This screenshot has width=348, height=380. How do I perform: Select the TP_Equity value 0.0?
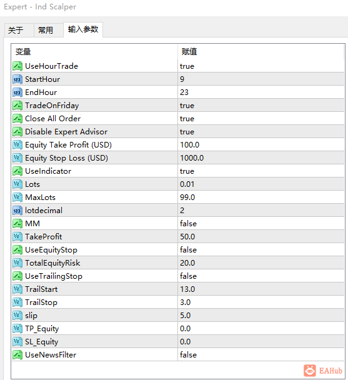pos(185,329)
